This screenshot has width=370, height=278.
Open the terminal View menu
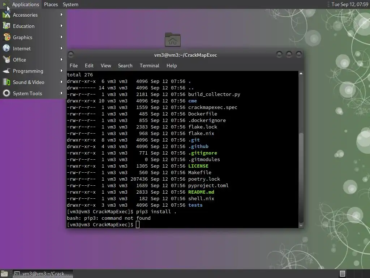point(106,66)
